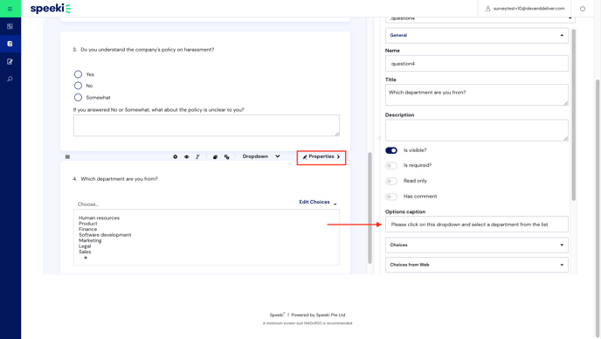Click the round icon right of the account email
The width and height of the screenshot is (601, 339).
pyautogui.click(x=582, y=9)
